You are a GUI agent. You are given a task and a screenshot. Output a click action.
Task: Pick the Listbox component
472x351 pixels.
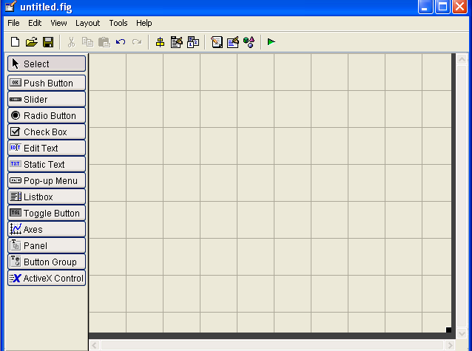click(x=47, y=197)
